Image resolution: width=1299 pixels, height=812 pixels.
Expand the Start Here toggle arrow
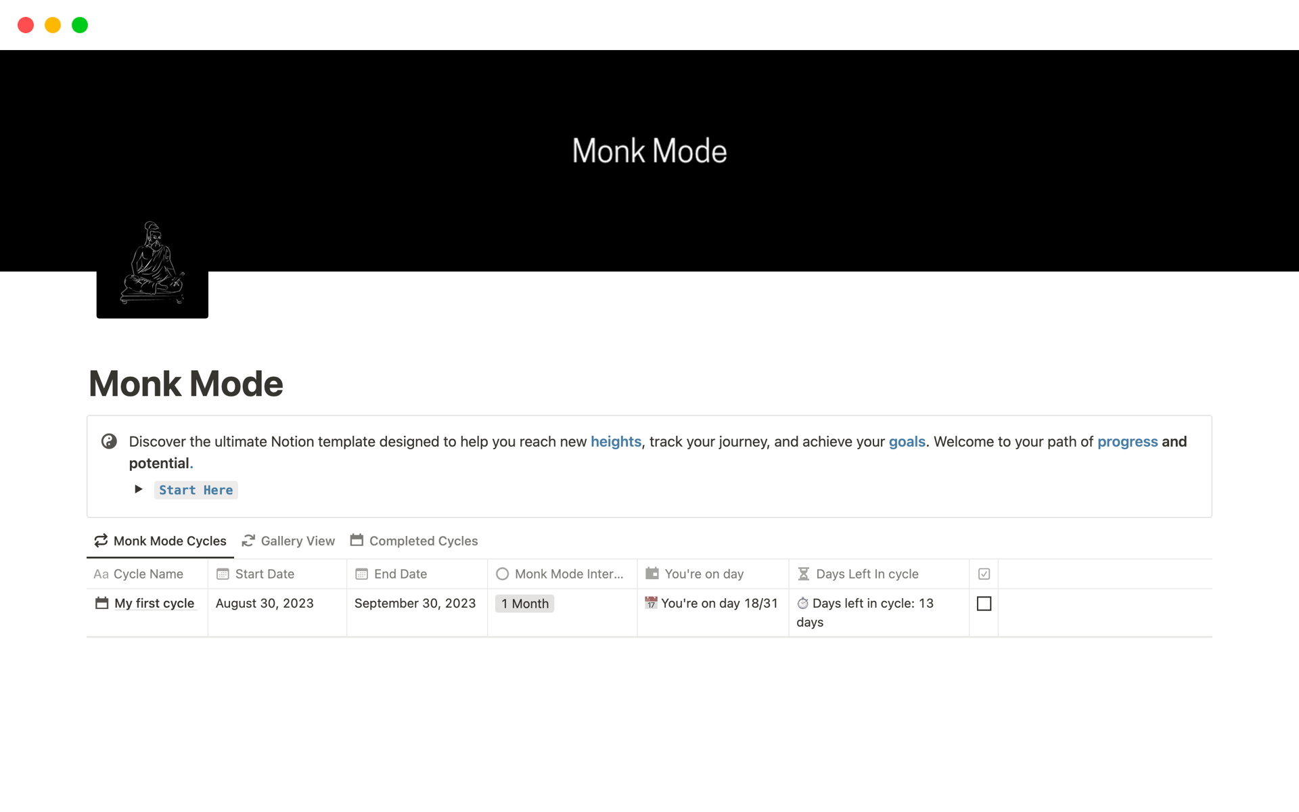(139, 489)
